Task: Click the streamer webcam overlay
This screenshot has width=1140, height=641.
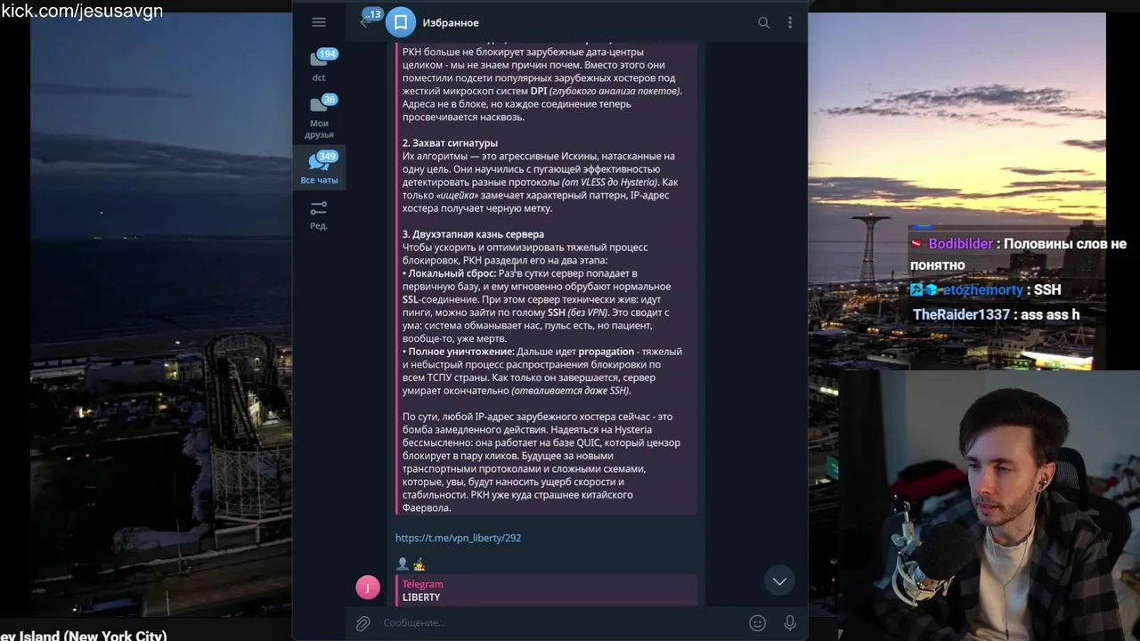Action: pos(989,505)
